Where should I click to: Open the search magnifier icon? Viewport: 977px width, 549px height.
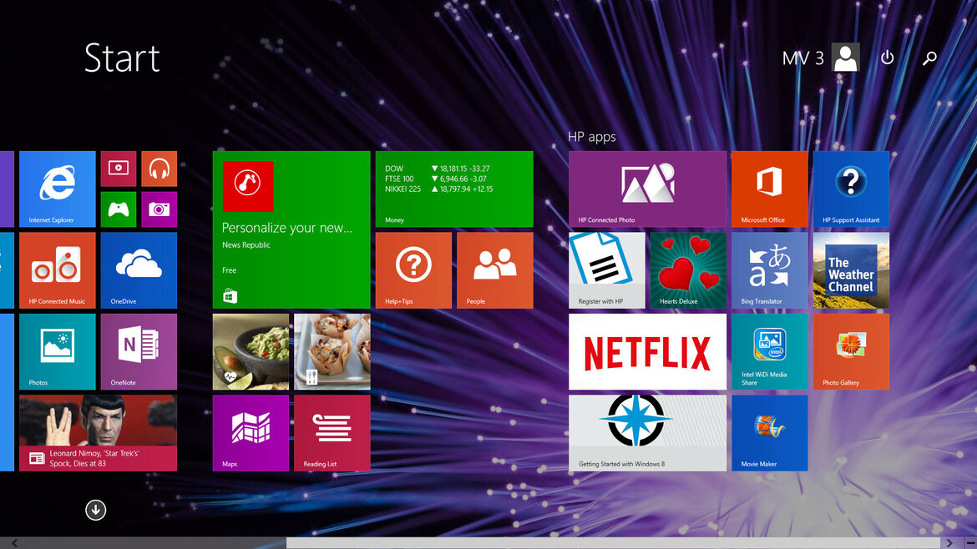point(929,58)
